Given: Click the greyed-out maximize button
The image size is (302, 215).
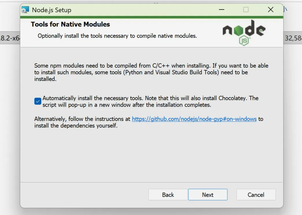Looking at the screenshot, I should pyautogui.click(x=246, y=10).
